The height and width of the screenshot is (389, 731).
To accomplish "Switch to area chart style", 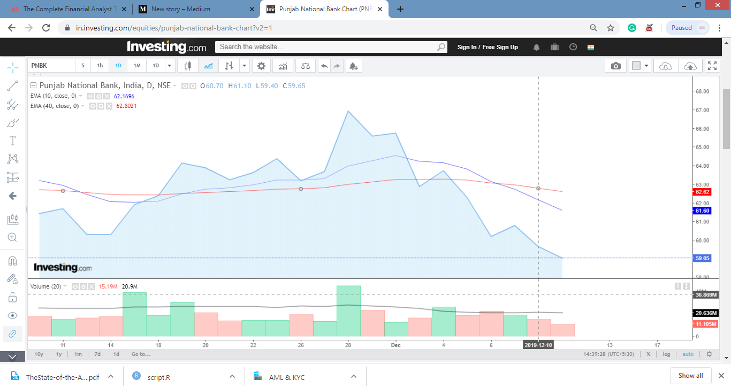I will (x=208, y=66).
